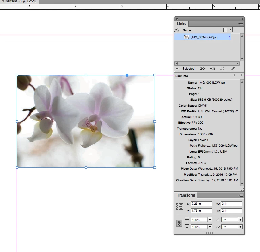Click the shear angle icon
The width and height of the screenshot is (260, 252).
218,227
